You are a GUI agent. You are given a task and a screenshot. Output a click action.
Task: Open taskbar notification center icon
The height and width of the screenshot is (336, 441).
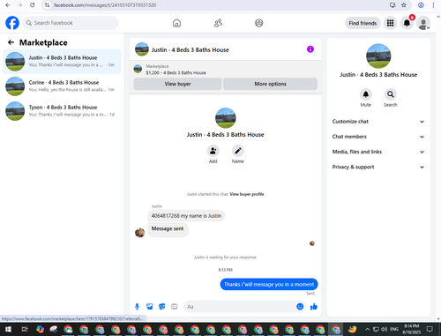coord(430,329)
